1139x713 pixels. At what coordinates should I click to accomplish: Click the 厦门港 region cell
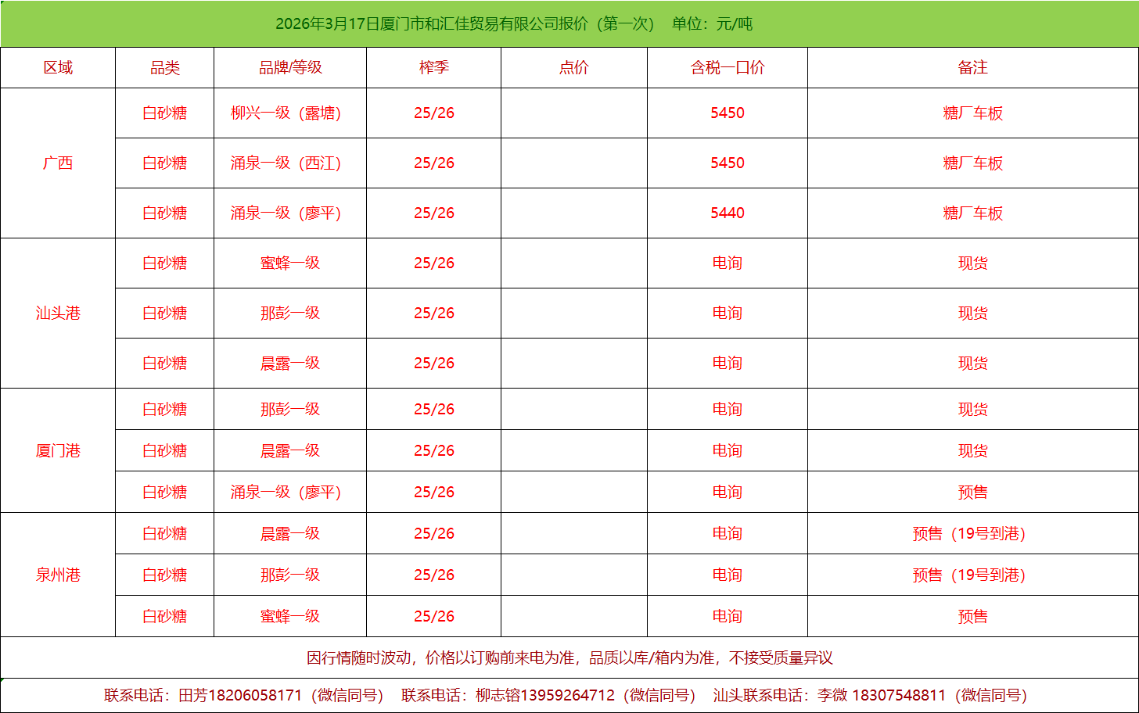tap(58, 451)
